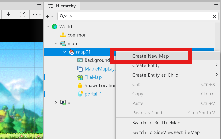Expand the ui node
The height and width of the screenshot is (139, 221).
pyautogui.click(x=56, y=103)
